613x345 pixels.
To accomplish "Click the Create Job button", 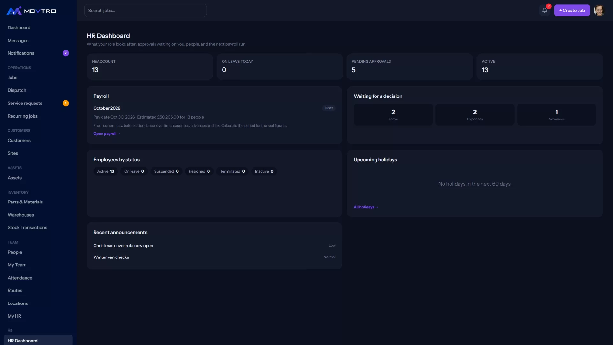I will [572, 11].
